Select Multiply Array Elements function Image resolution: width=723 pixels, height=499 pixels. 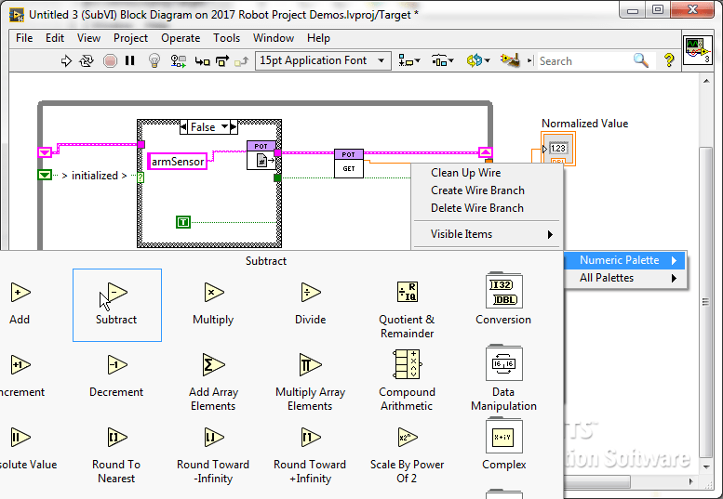310,381
